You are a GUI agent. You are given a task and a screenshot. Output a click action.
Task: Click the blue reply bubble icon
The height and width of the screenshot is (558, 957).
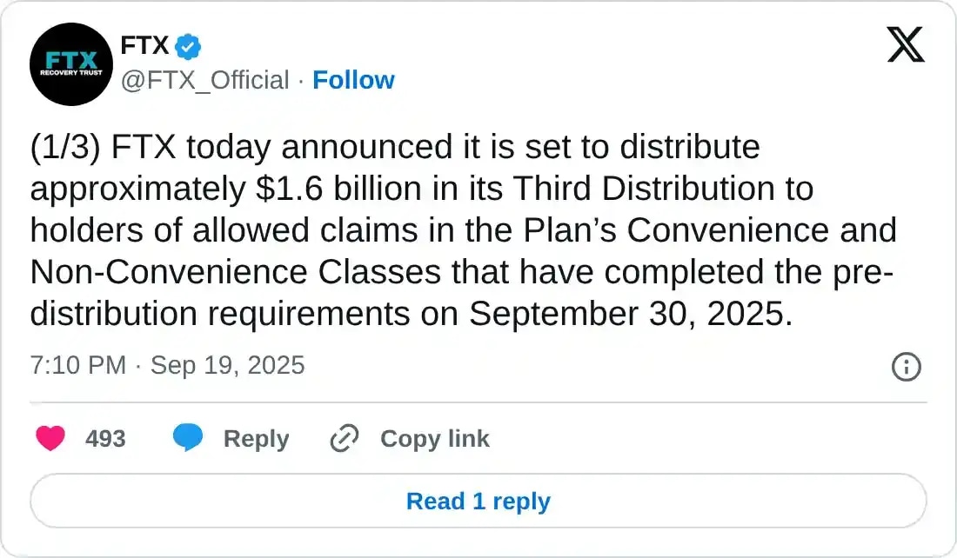click(188, 438)
